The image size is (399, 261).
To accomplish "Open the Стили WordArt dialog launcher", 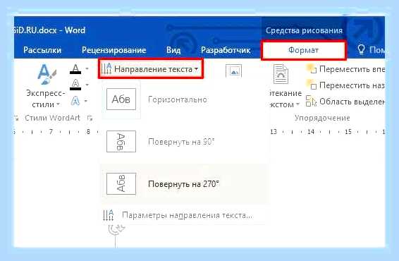I will pos(90,118).
